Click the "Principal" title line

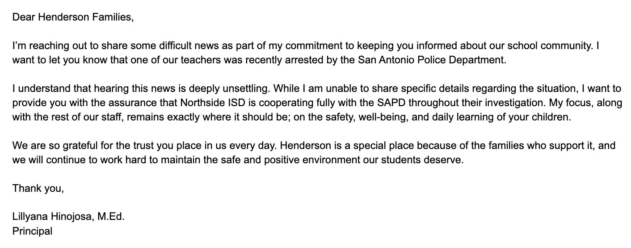pos(33,231)
